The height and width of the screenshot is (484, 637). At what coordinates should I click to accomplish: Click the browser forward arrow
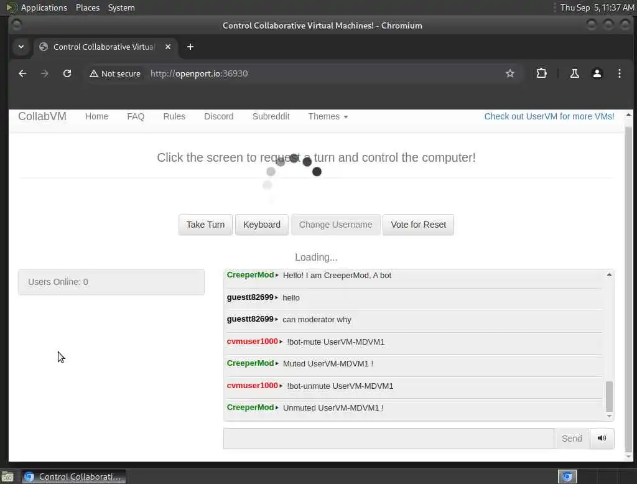[x=45, y=73]
